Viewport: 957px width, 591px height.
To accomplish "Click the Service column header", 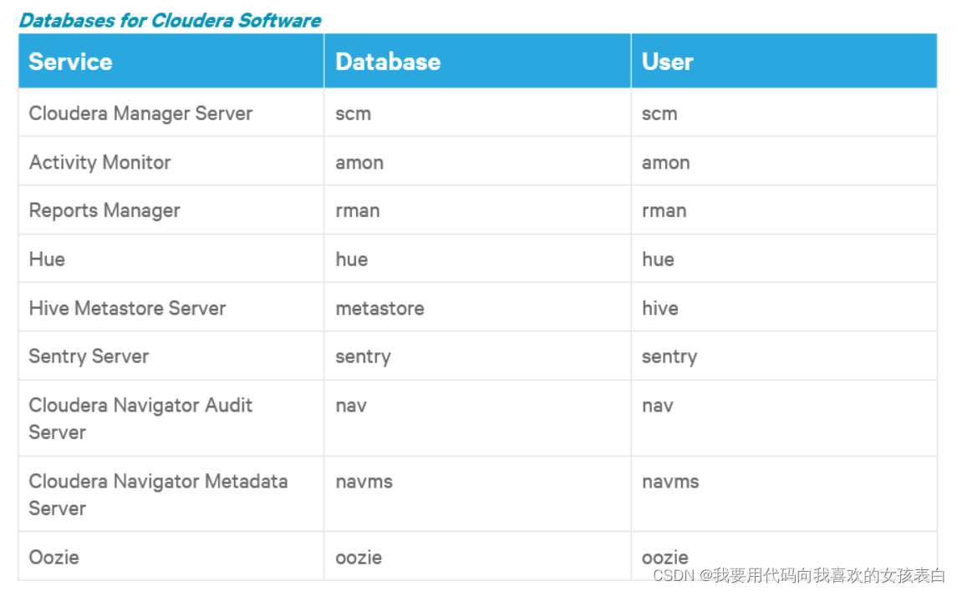I will pos(71,62).
